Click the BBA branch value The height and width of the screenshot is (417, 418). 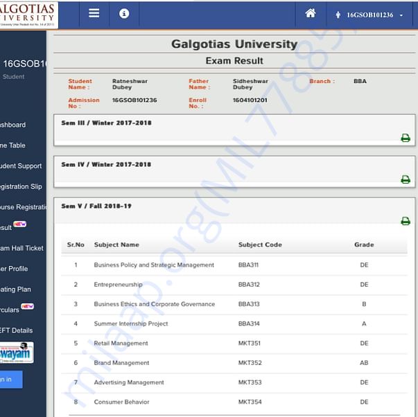[360, 81]
